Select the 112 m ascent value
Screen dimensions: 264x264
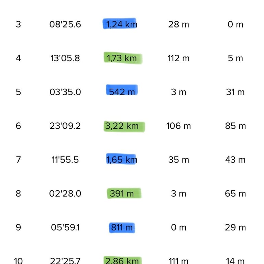coord(178,58)
